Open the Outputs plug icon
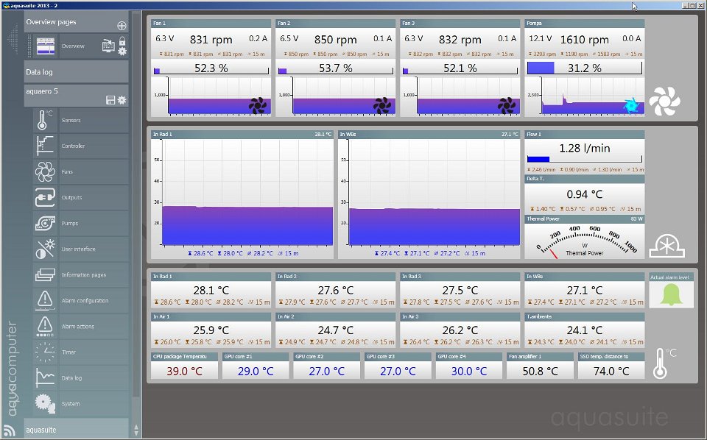Image resolution: width=707 pixels, height=440 pixels. coord(45,197)
